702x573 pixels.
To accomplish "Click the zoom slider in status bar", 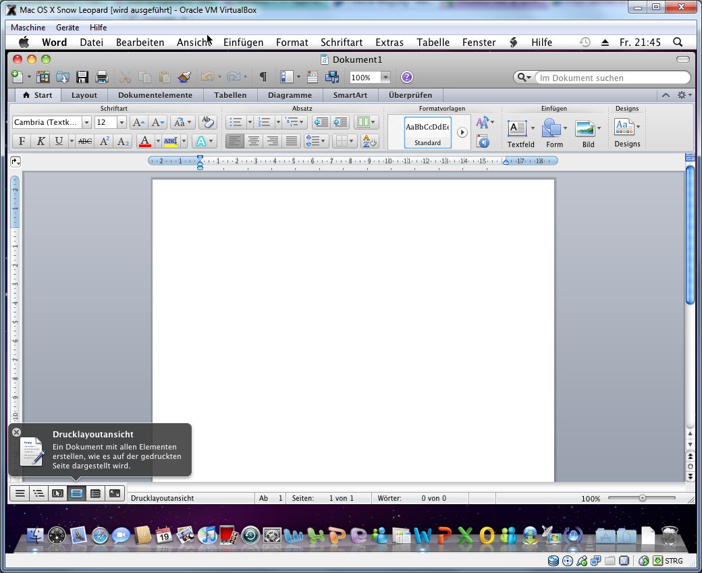I will [643, 498].
